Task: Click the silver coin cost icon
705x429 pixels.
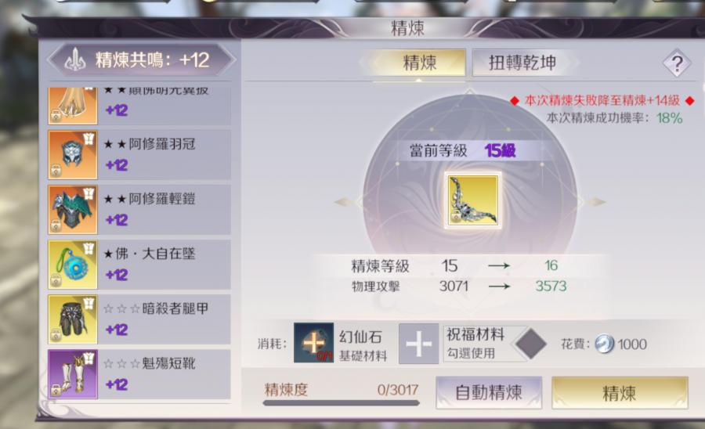Action: click(604, 344)
